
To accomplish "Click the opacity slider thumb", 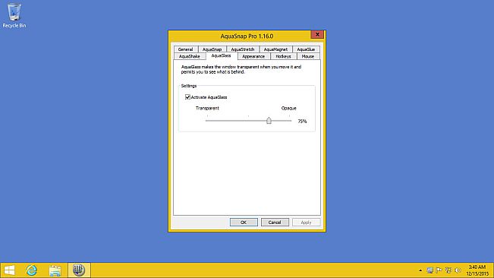I will click(x=269, y=121).
